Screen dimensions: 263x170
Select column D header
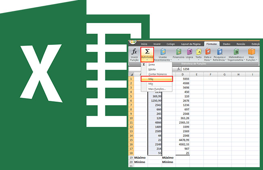pyautogui.click(x=182, y=74)
